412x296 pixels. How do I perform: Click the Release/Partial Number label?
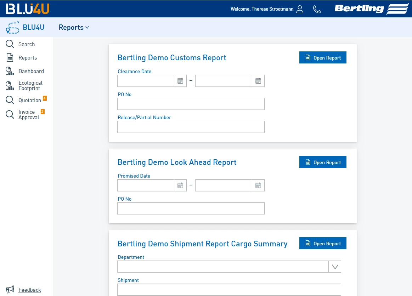click(144, 117)
